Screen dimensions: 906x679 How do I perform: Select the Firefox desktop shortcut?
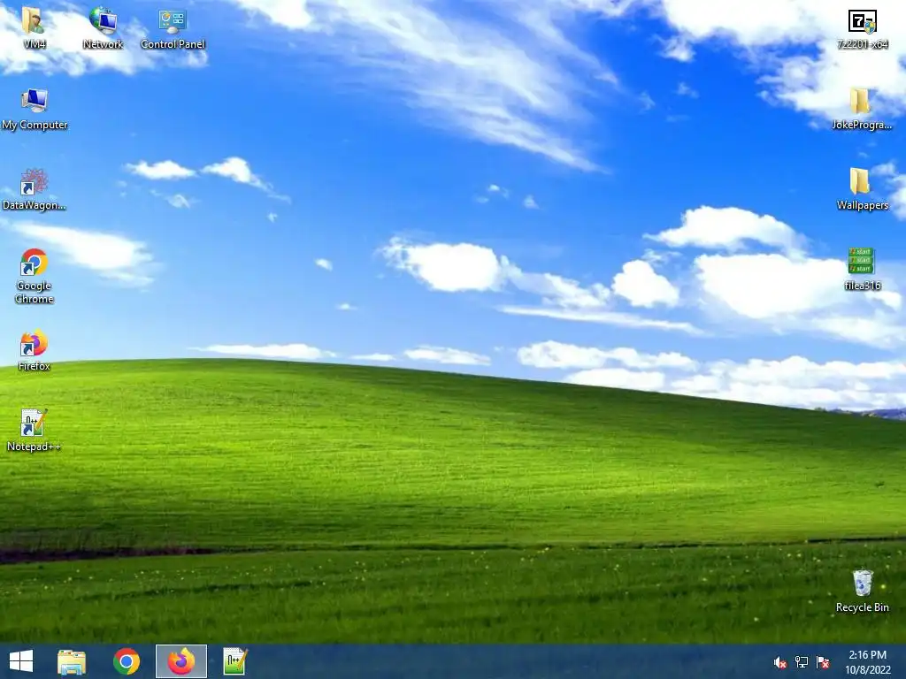tap(35, 343)
